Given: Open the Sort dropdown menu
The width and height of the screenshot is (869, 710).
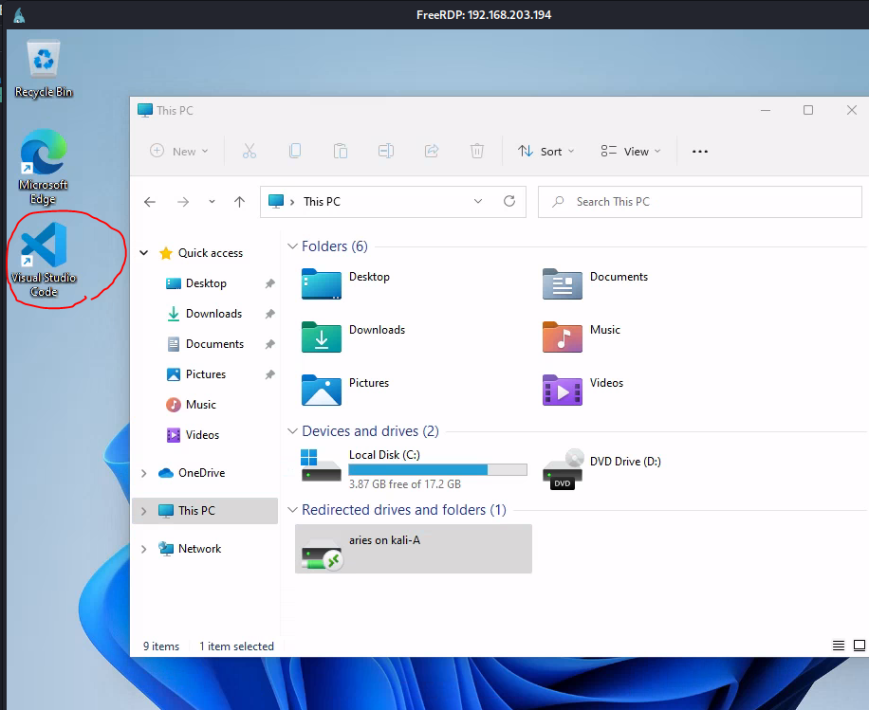Looking at the screenshot, I should [545, 151].
